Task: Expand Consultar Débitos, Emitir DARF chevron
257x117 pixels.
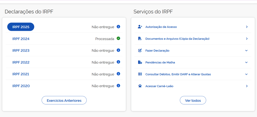Action: point(246,74)
